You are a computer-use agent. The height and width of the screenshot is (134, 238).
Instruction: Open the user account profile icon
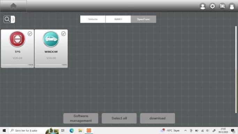203,6
